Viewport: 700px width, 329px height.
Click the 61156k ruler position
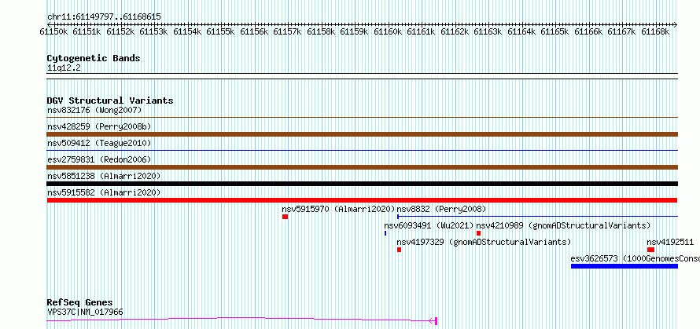pos(255,32)
